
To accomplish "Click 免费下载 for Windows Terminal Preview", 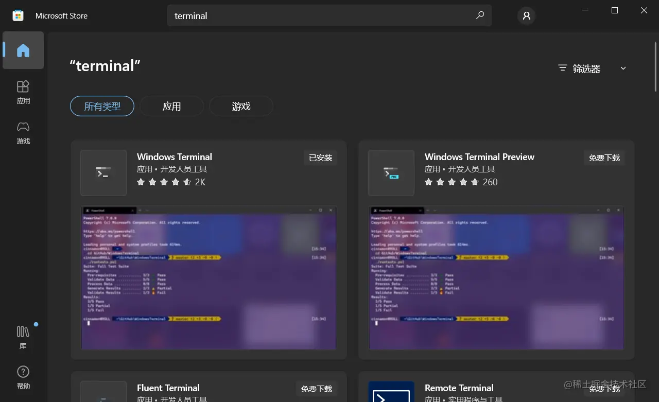I will [604, 158].
